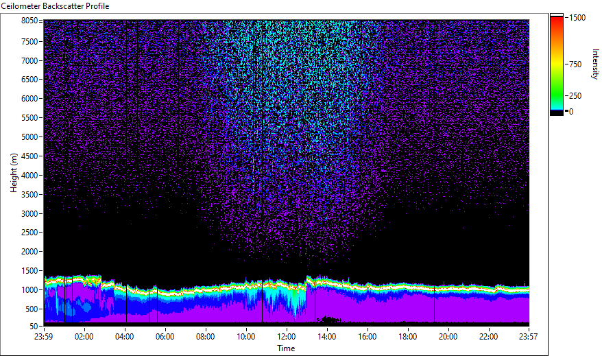Viewport: 602px width, 356px height.
Task: Click the 6000 height axis value
Action: click(29, 99)
